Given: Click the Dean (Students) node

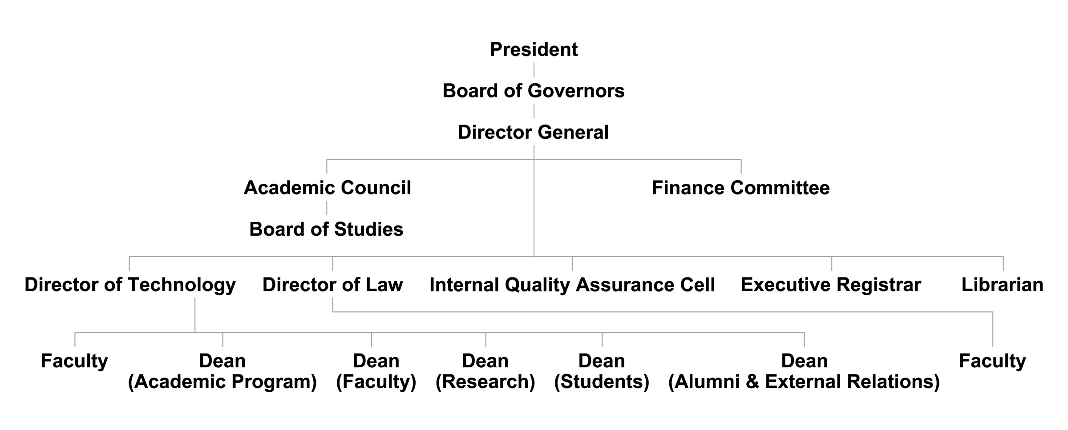Looking at the screenshot, I should (x=602, y=371).
